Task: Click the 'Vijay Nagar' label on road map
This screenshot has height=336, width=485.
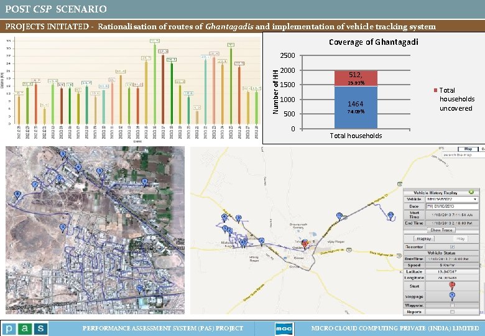Action: tap(337, 241)
